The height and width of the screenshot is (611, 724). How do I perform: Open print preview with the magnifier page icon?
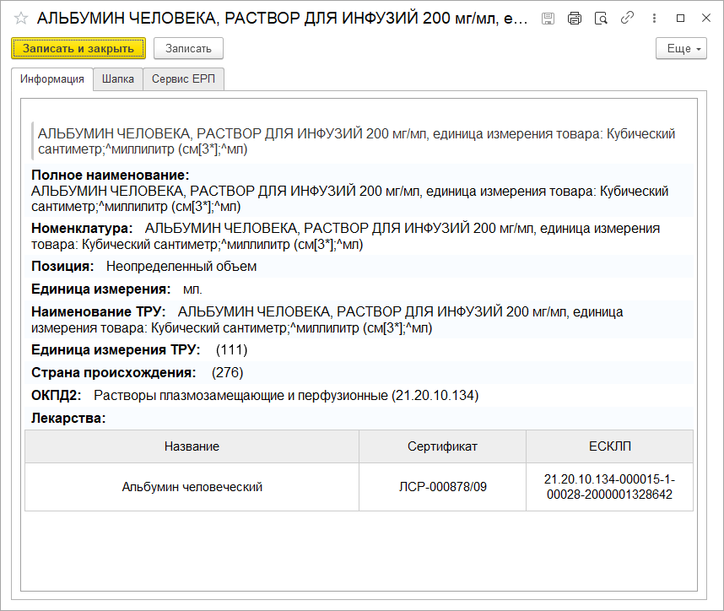601,19
